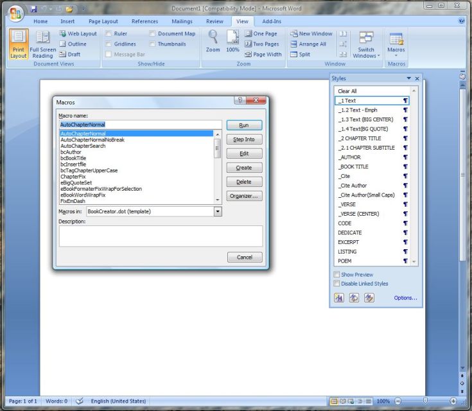Open the Styles pane options arrow
472x411 pixels.
point(408,78)
